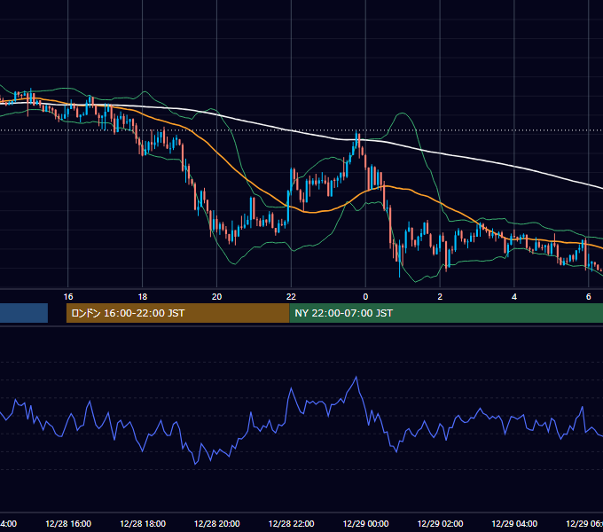Click the 12/29 00:00 date label
603x532 pixels.
(x=365, y=523)
